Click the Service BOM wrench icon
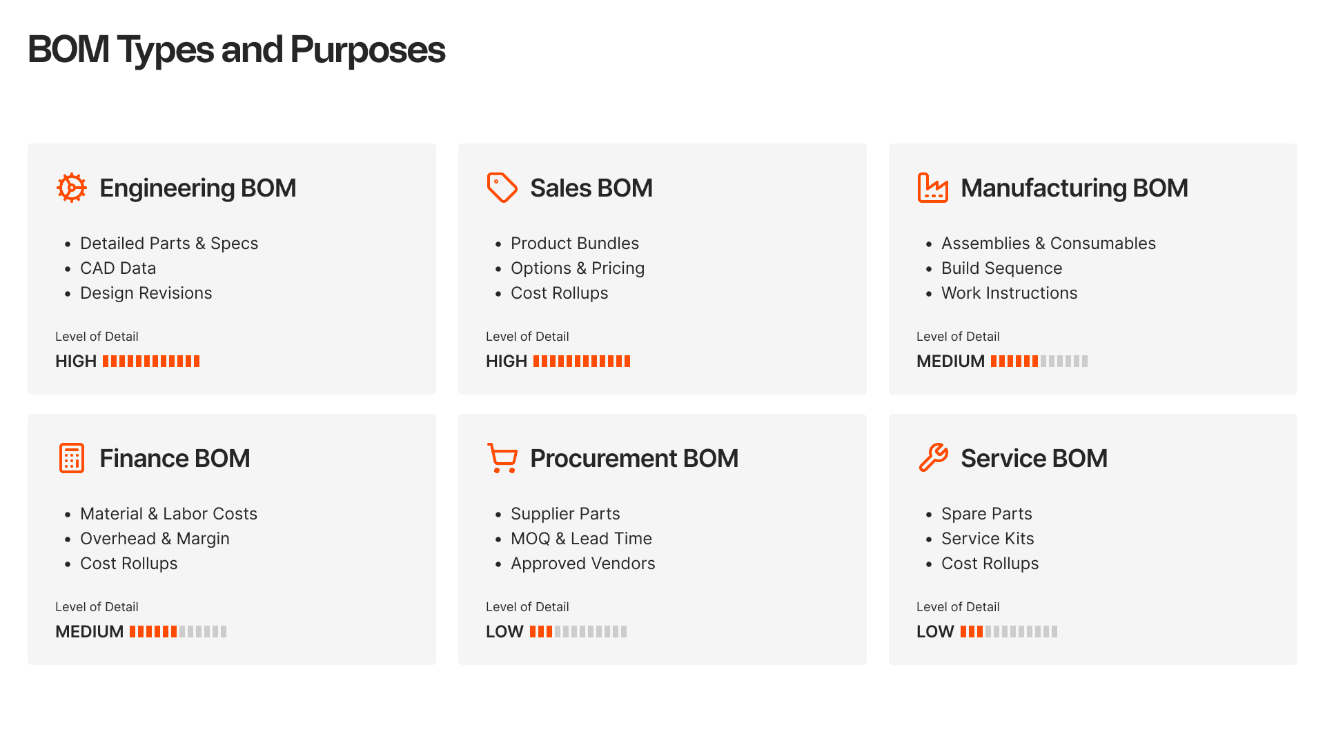Screen dimensions: 1325x745 [x=933, y=458]
